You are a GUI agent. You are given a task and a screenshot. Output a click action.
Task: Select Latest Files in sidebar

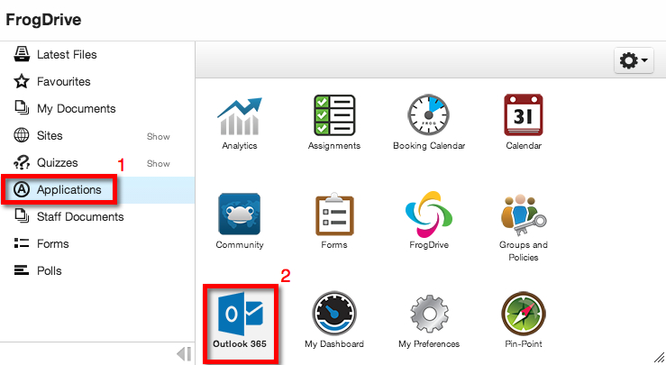click(x=97, y=54)
